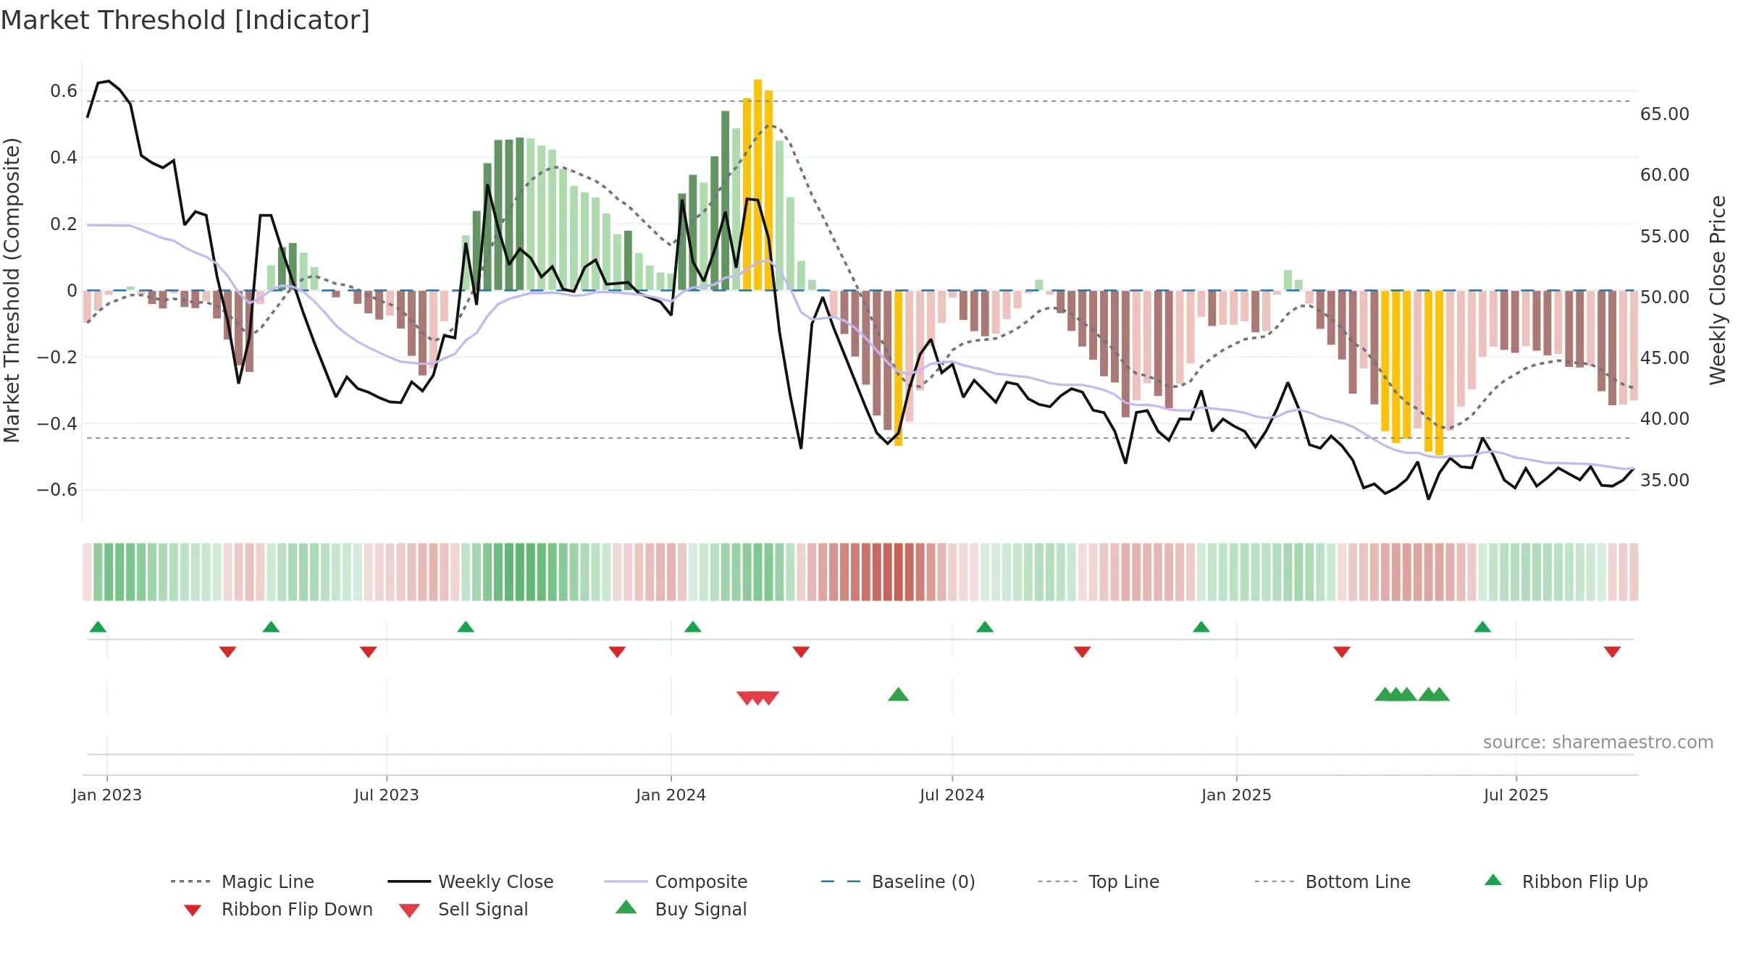Click the Jan 2023 axis label
This screenshot has width=1738, height=977.
[x=107, y=795]
